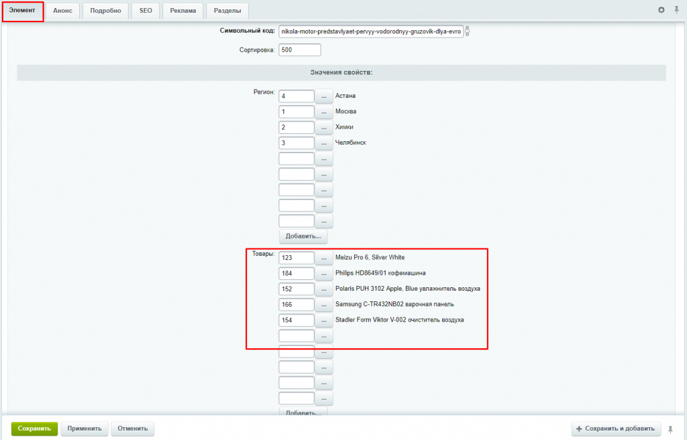The width and height of the screenshot is (687, 440).
Task: Open the Реклама tab
Action: [183, 11]
